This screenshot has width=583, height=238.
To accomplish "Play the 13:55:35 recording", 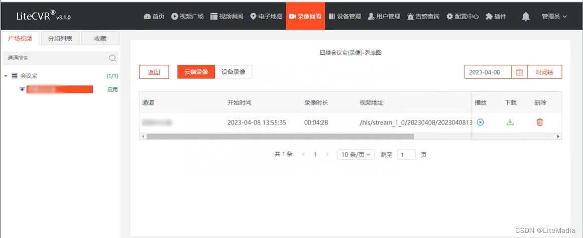I will coord(481,122).
